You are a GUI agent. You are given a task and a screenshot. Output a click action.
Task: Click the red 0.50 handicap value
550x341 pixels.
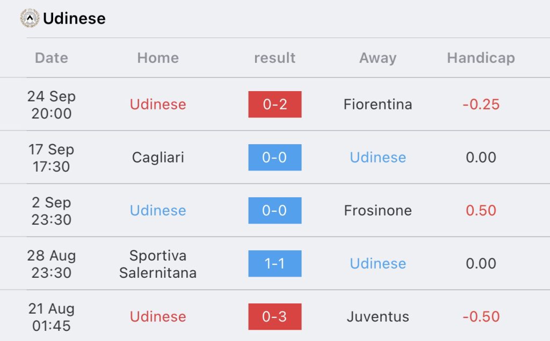481,210
